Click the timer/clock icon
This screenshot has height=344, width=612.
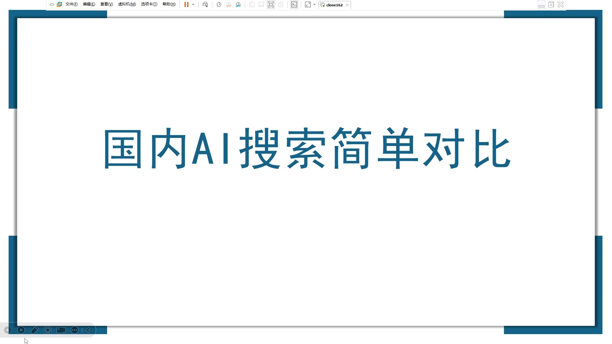click(x=219, y=5)
